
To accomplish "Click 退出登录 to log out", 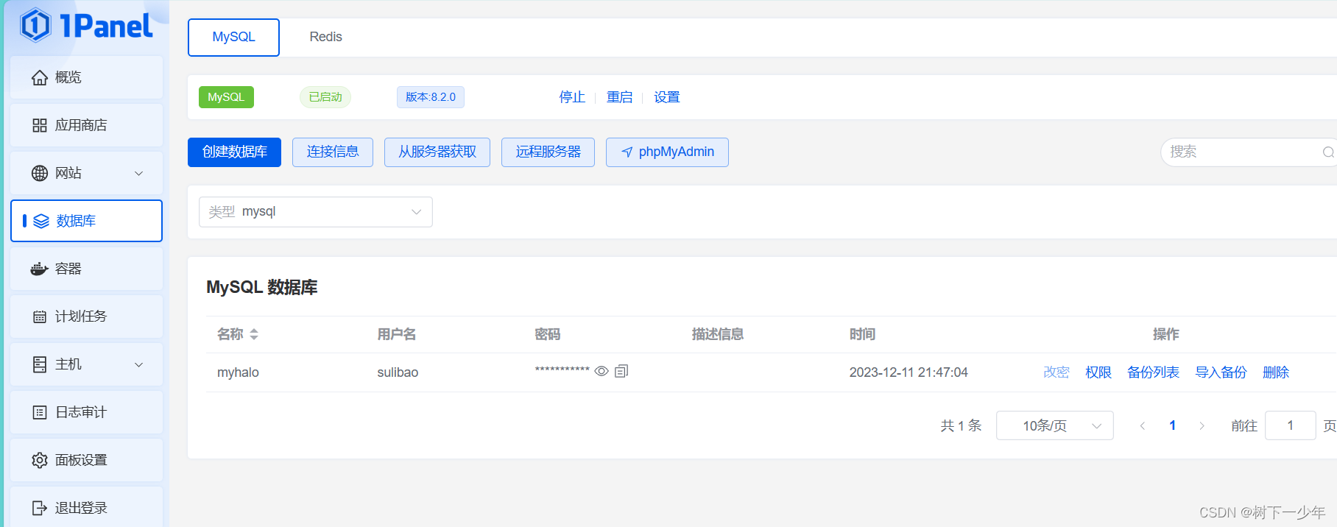I will pos(86,508).
